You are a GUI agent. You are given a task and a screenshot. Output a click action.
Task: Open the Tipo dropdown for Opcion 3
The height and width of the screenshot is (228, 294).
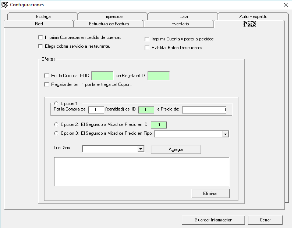[x=225, y=134]
